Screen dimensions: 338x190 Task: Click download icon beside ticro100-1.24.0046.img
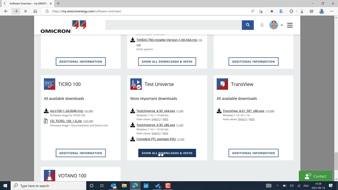[x=46, y=111]
